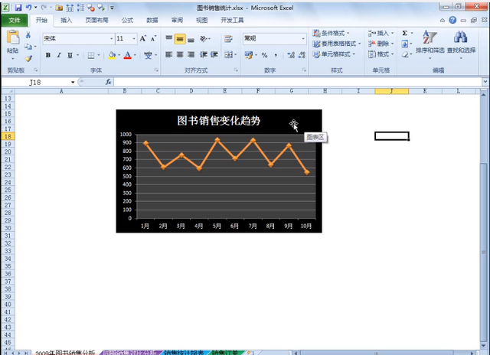Click the AutoSum sigma icon
The image size is (490, 355).
tap(405, 34)
